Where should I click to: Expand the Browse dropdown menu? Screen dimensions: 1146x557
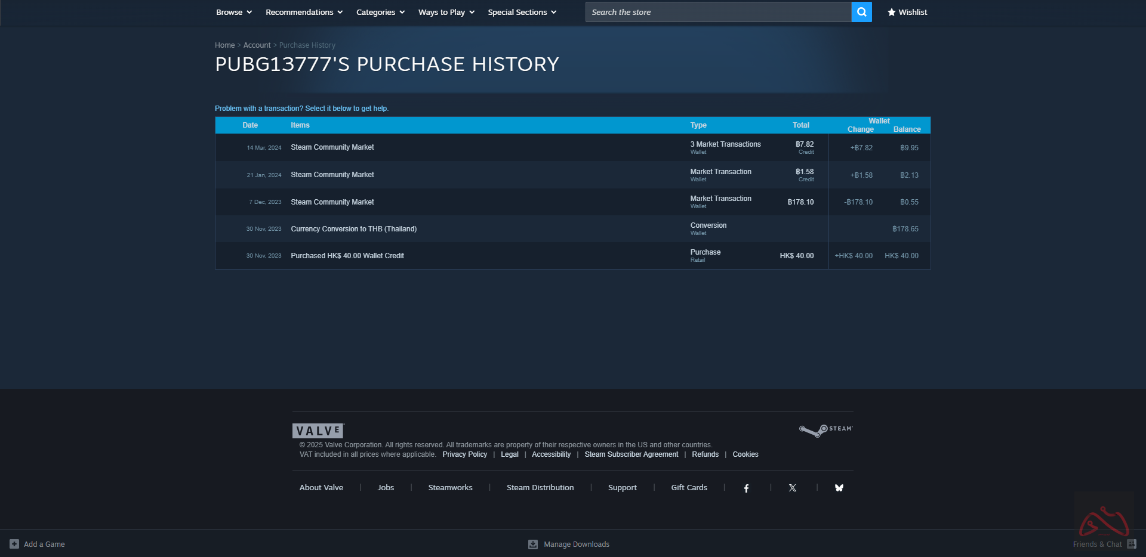coord(234,12)
